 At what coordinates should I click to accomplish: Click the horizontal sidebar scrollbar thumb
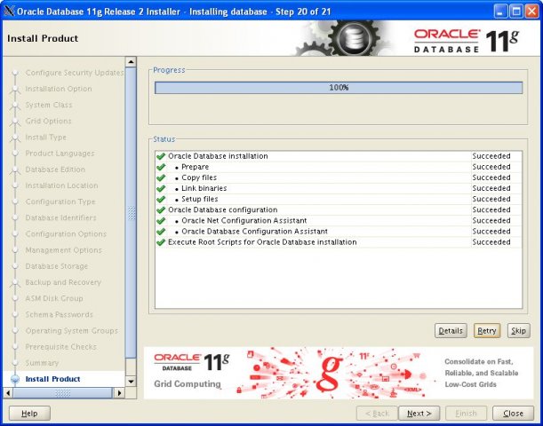tap(63, 393)
